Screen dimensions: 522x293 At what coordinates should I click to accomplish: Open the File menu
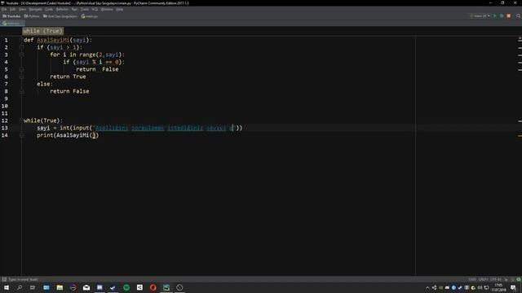4,9
